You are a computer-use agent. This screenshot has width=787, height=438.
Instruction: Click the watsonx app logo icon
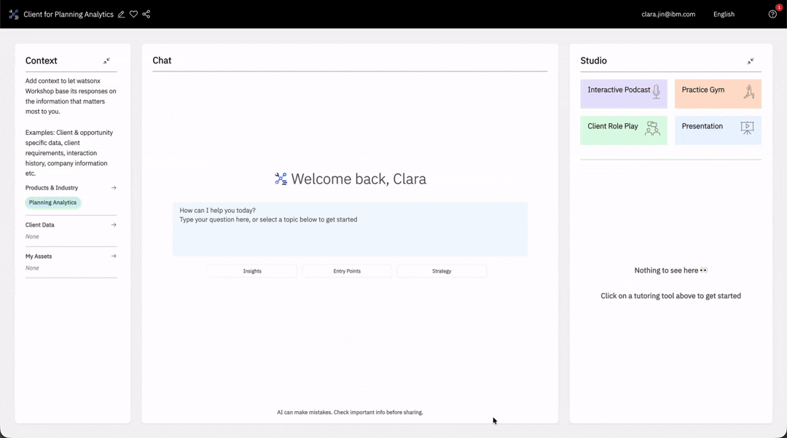(14, 14)
